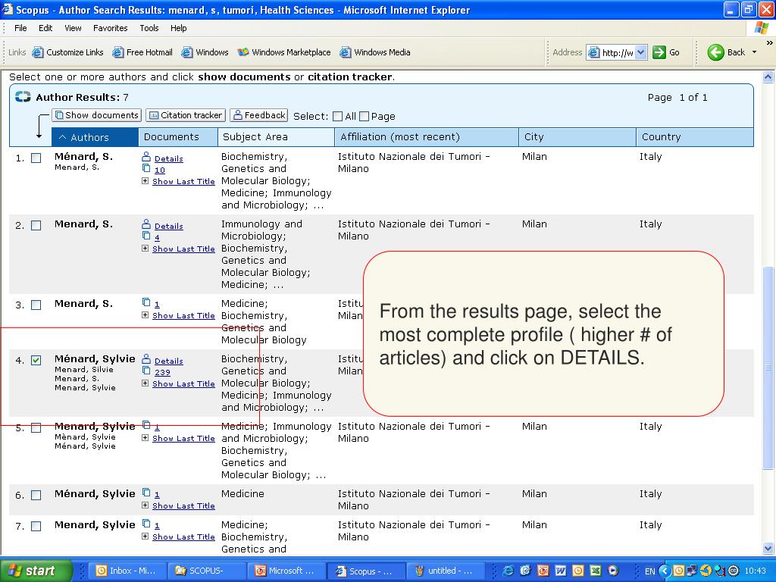Viewport: 776px width, 582px height.
Task: Click the green Back arrow
Action: coord(715,52)
